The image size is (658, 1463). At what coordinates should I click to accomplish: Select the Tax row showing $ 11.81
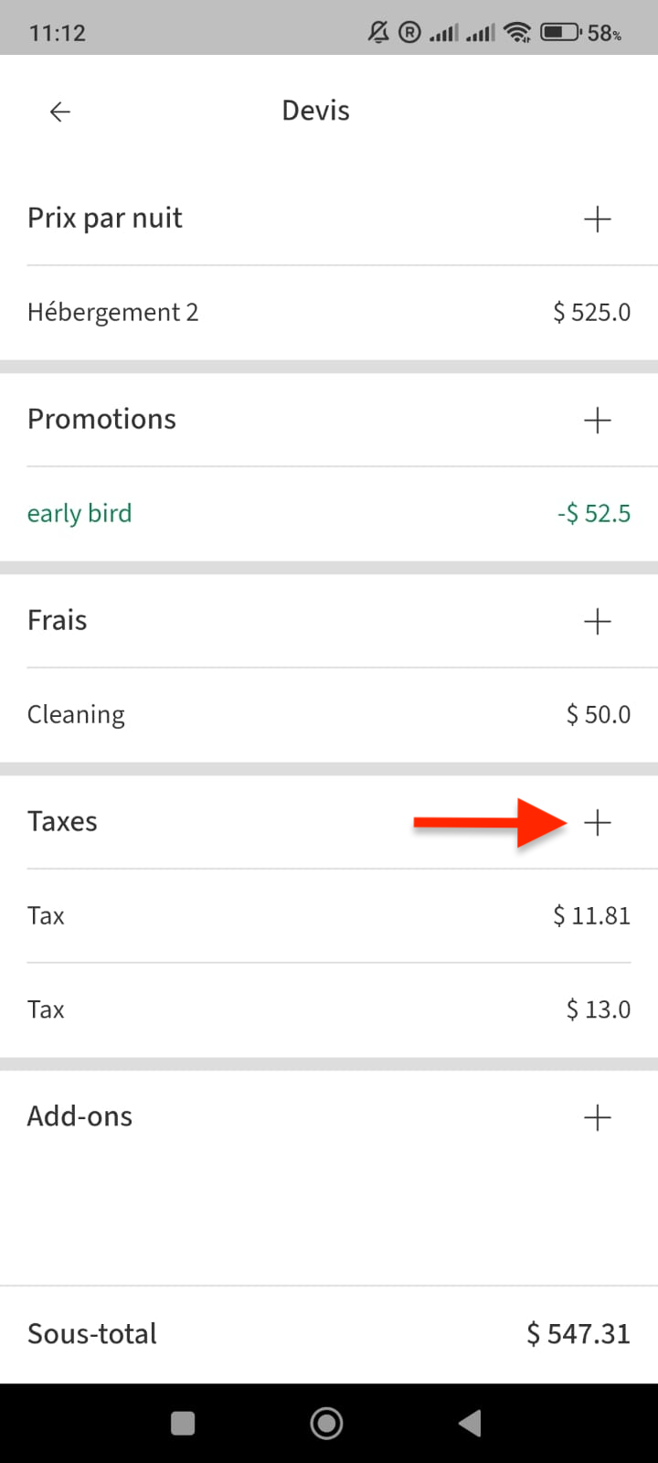pyautogui.click(x=329, y=916)
